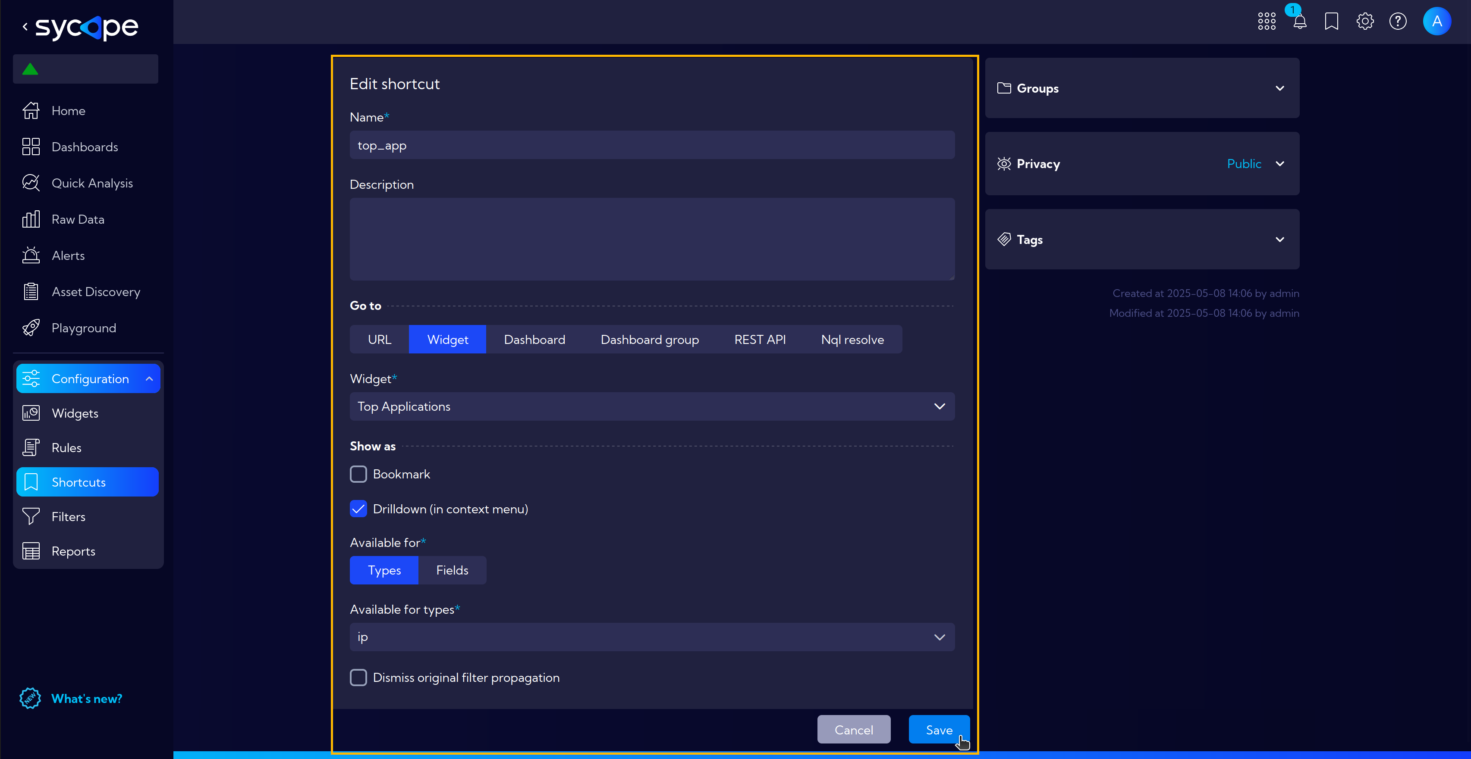The image size is (1471, 759).
Task: Click the Tags label icon
Action: pyautogui.click(x=1004, y=239)
